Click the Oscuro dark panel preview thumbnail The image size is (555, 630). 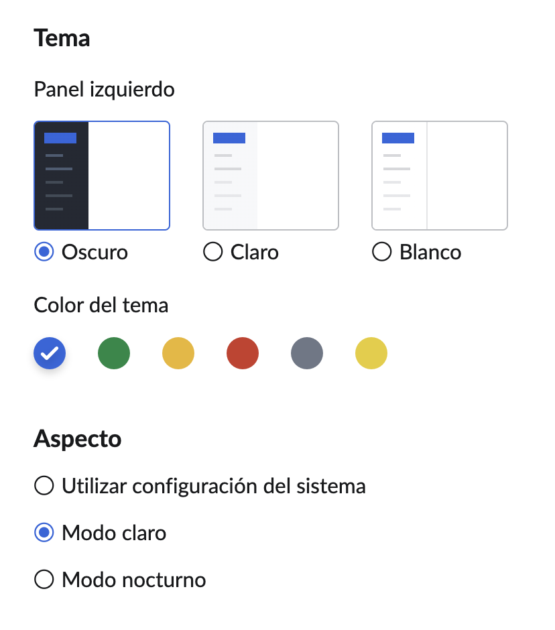coord(102,176)
